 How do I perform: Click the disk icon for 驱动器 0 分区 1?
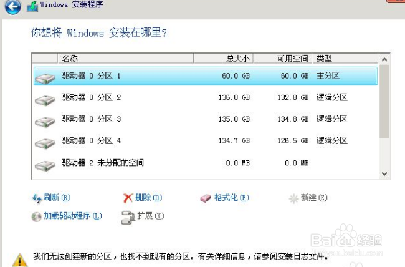[45, 78]
